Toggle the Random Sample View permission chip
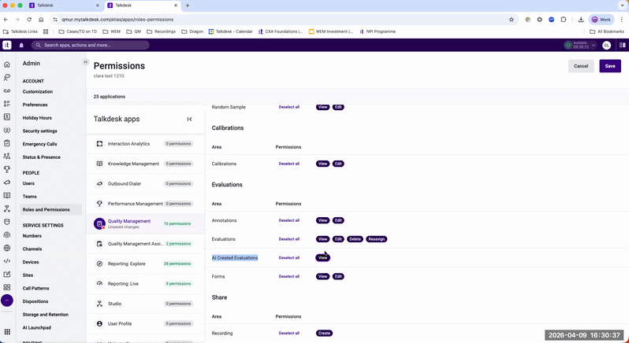This screenshot has height=343, width=629. coord(323,107)
